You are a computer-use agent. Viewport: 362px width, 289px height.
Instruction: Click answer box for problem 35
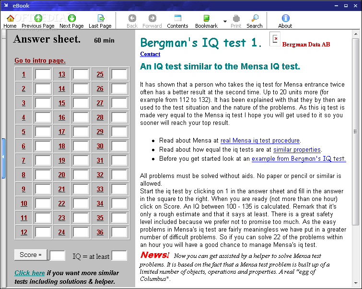(119, 218)
